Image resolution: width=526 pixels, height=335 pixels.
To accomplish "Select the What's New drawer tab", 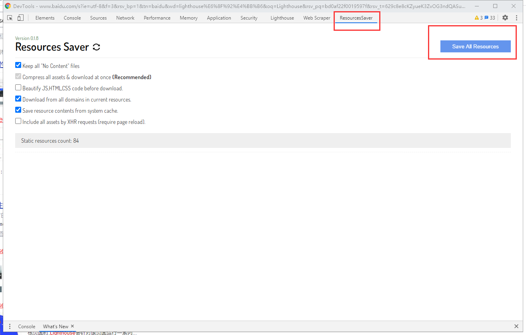I will coord(56,326).
